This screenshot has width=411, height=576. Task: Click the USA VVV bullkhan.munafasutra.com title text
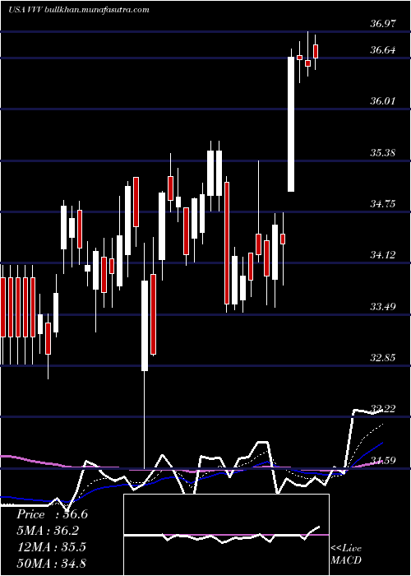(79, 10)
